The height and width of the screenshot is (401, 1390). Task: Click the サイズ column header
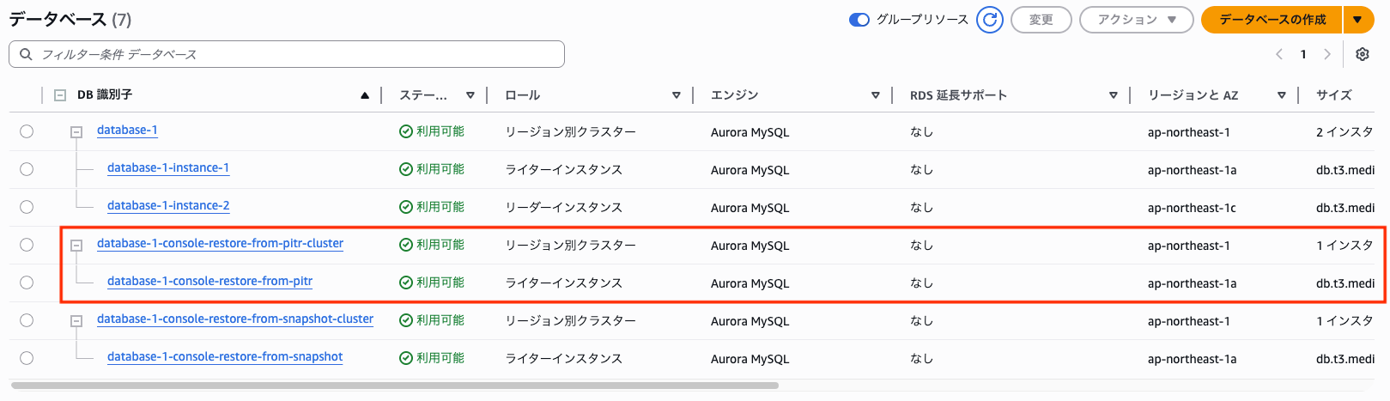1333,95
